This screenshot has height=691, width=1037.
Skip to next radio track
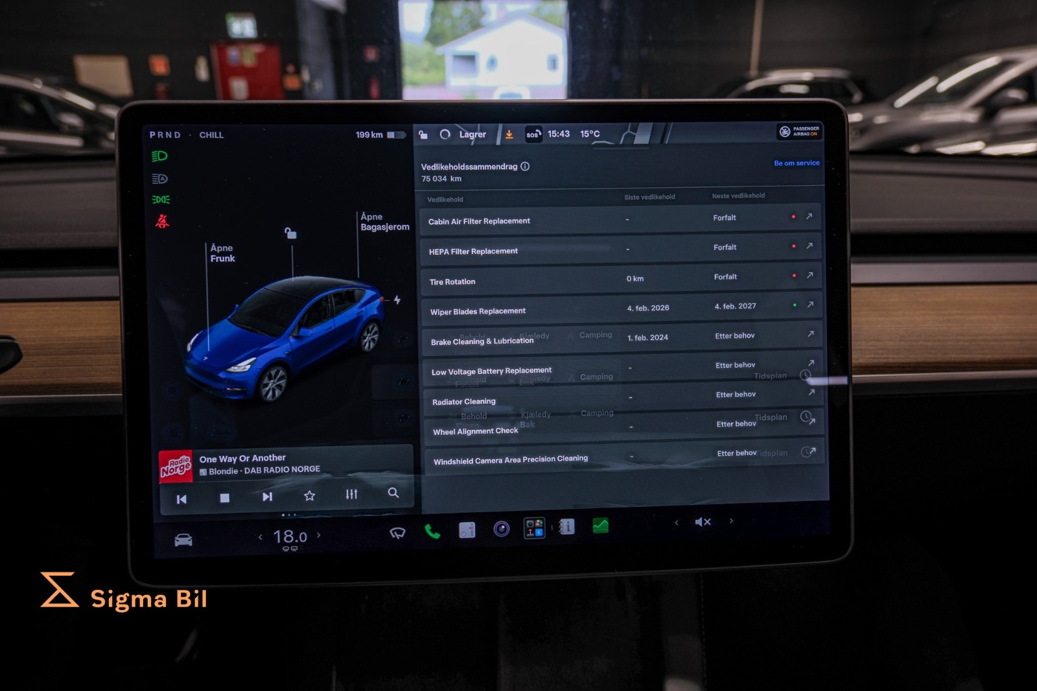pyautogui.click(x=267, y=497)
